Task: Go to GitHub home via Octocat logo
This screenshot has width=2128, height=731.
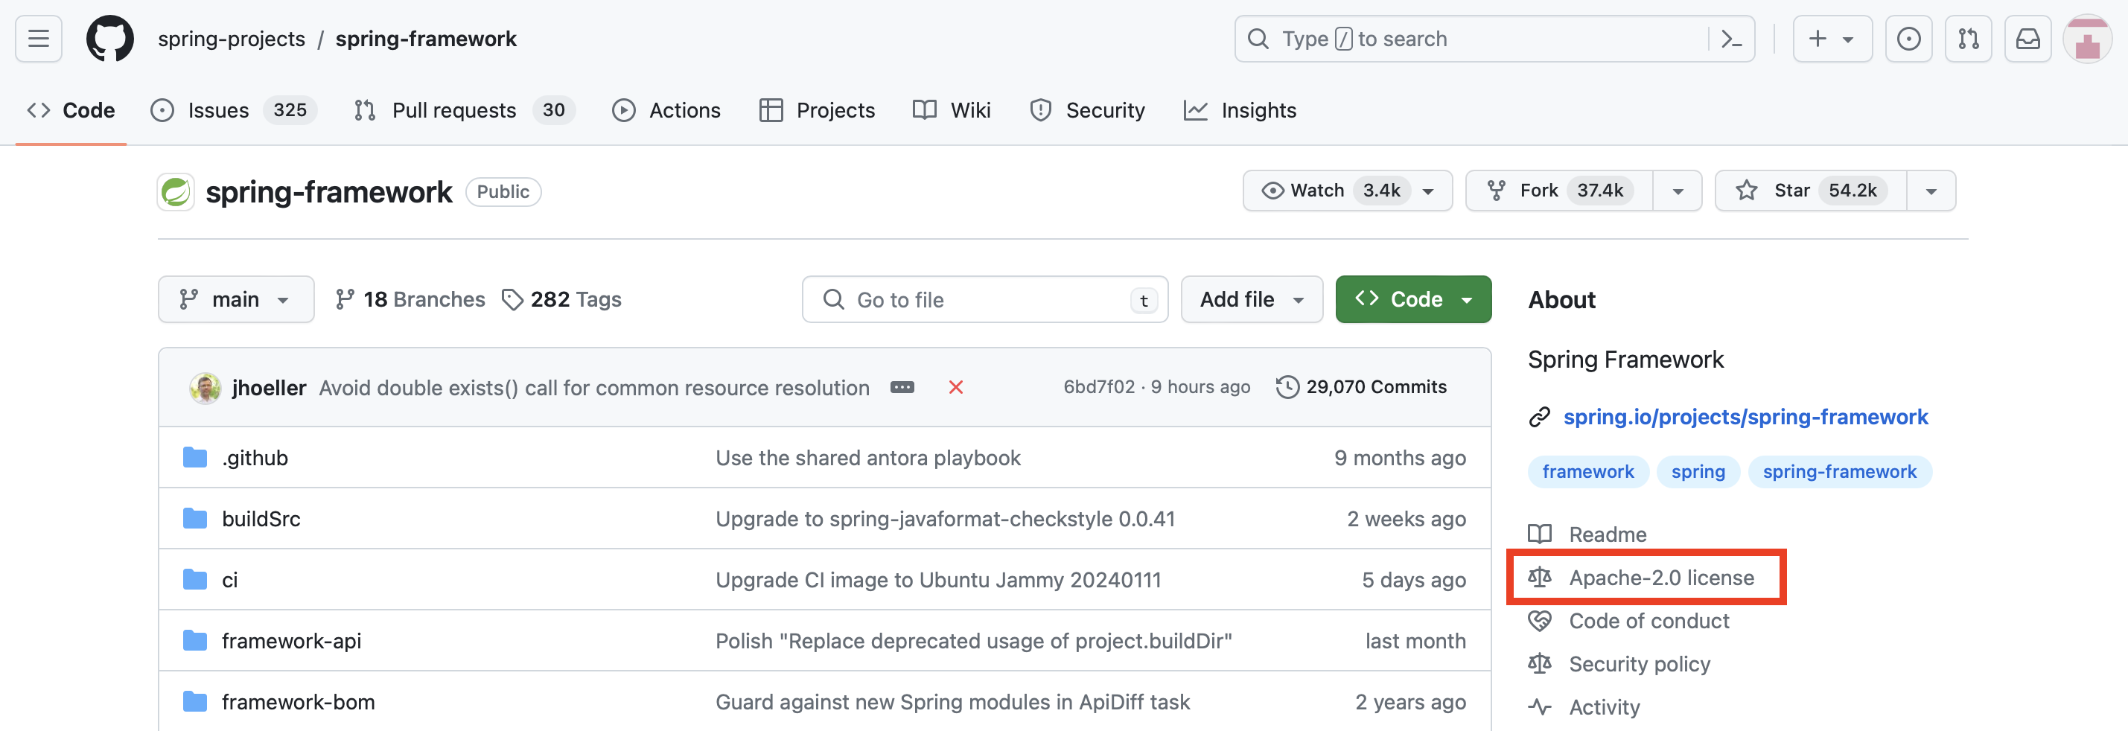Action: coord(110,39)
